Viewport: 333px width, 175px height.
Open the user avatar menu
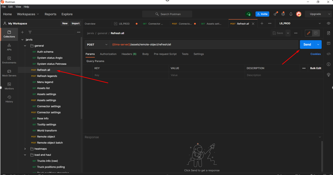pos(299,14)
